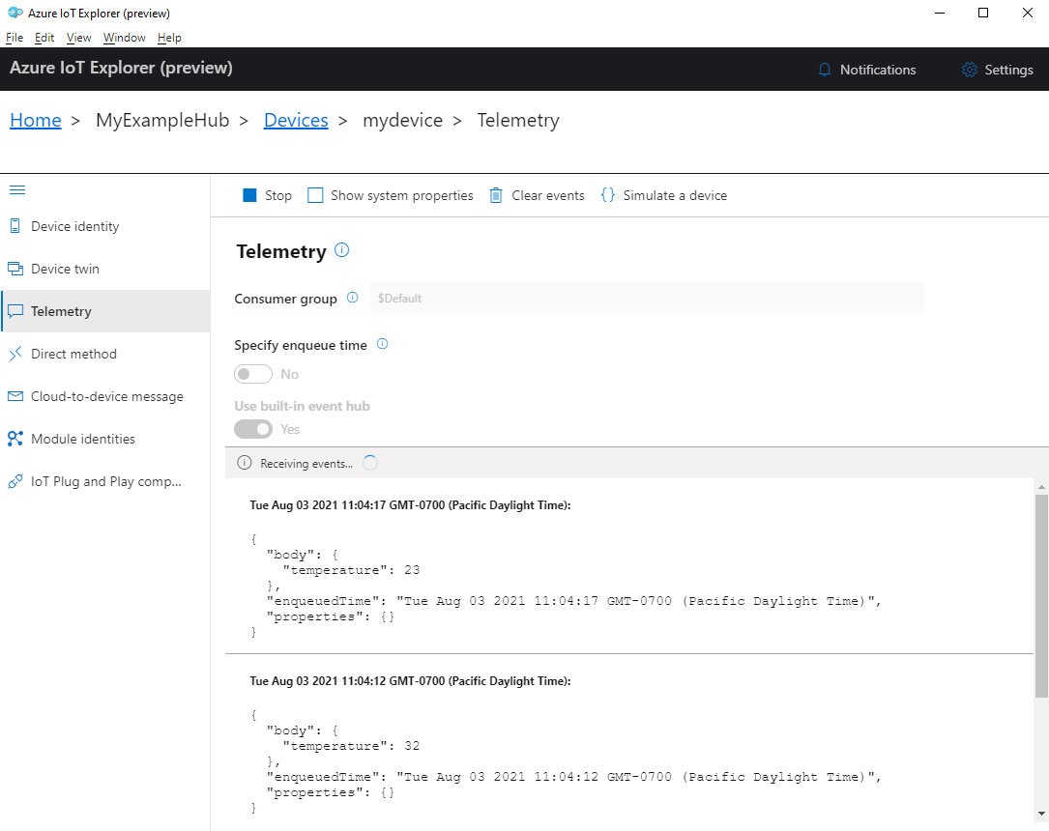Open Module identities from the sidebar icon
The width and height of the screenshot is (1049, 831).
click(x=15, y=438)
